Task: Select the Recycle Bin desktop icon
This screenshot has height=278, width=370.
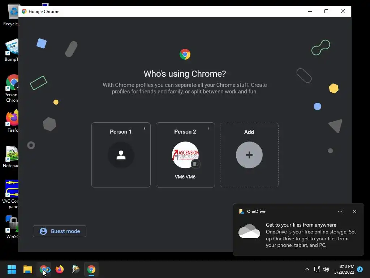Action: (x=10, y=14)
